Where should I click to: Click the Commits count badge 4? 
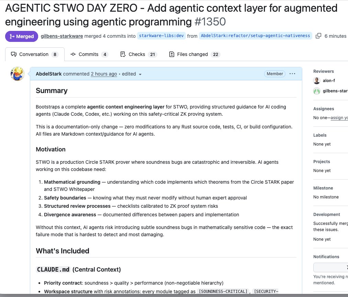[105, 55]
